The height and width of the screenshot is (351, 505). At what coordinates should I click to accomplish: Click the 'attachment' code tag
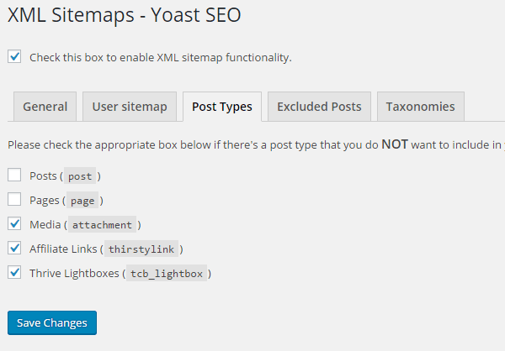click(x=102, y=225)
